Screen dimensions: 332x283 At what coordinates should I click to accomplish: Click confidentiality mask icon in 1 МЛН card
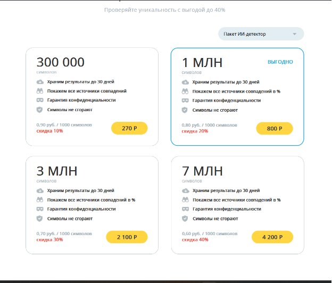point(185,101)
